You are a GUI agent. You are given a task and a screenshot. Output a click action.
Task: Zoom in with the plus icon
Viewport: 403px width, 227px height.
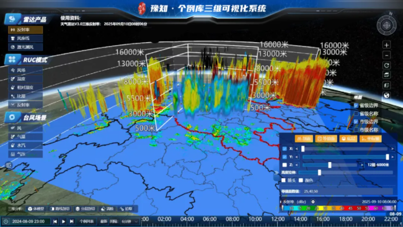click(386, 45)
